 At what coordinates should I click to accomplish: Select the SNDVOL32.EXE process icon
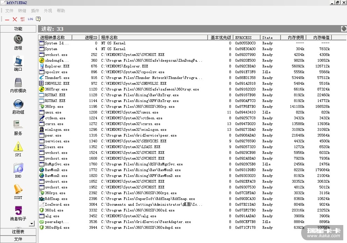(41, 83)
